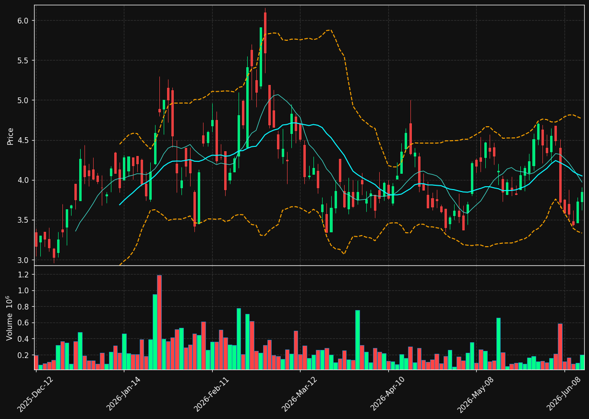Click the Price axis title

[11, 136]
